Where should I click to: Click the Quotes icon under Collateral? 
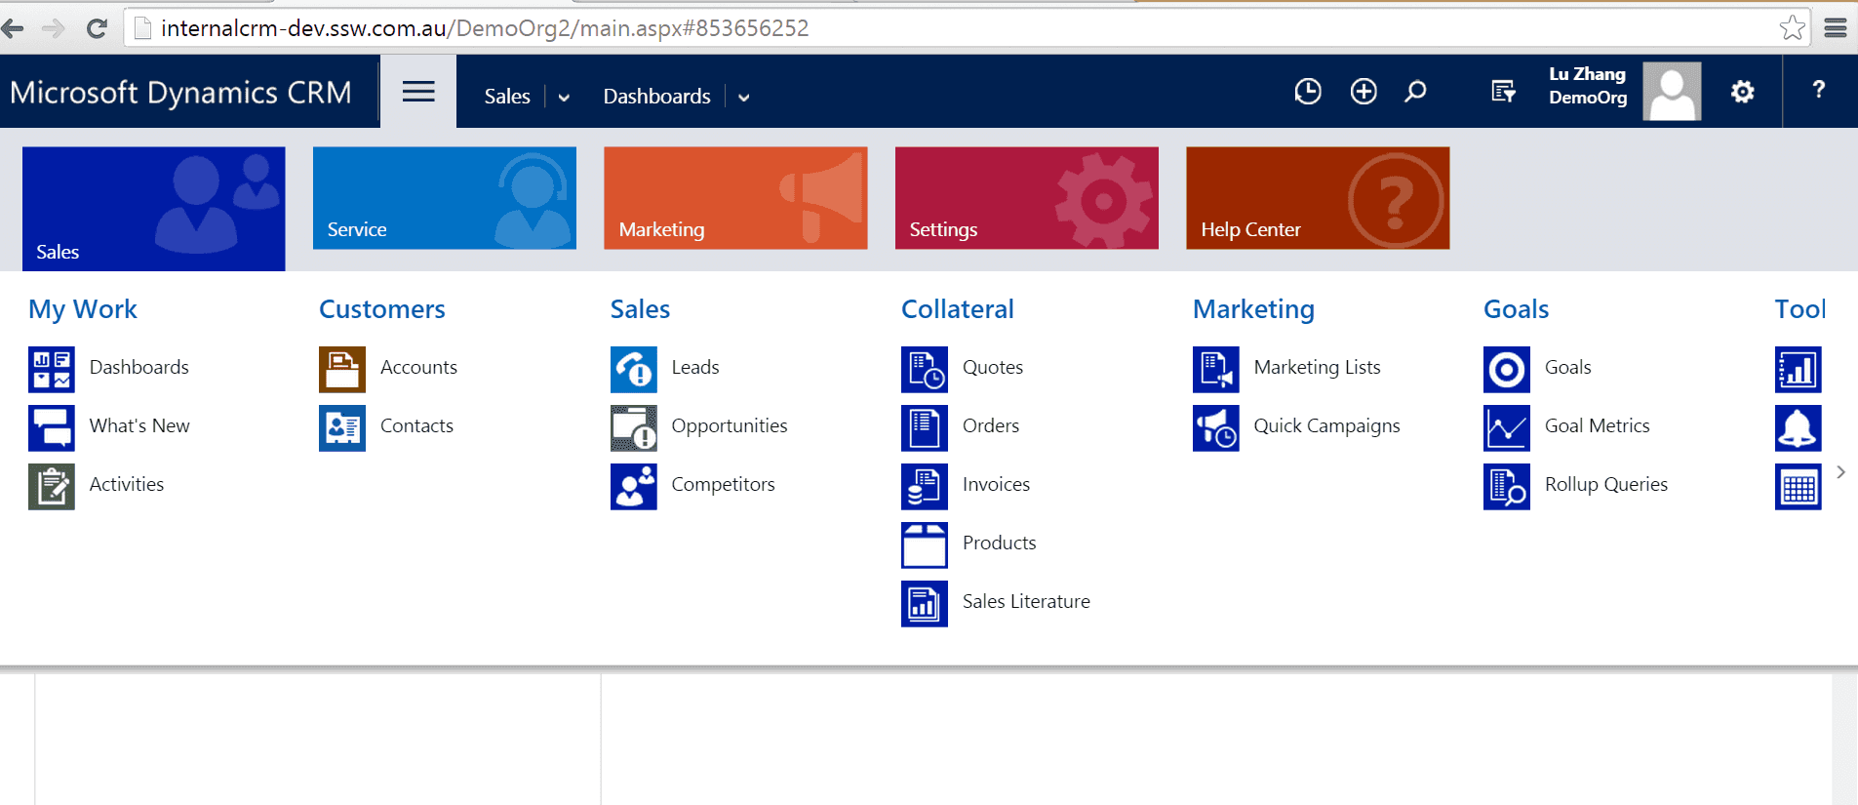coord(924,369)
